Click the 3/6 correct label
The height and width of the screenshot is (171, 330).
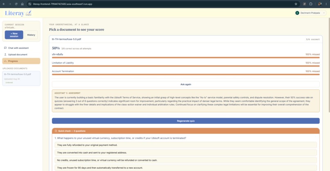click(313, 39)
